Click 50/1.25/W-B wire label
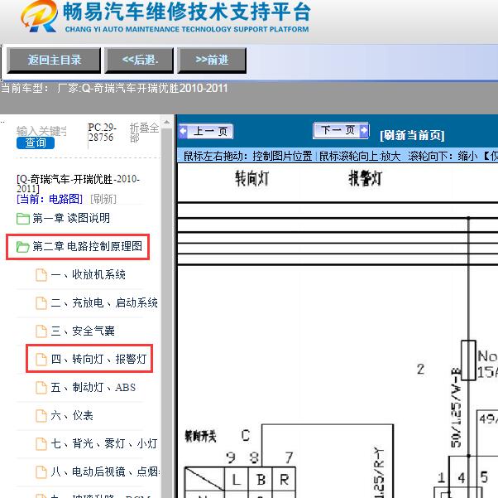Screen dimensions: 498x498 456,408
